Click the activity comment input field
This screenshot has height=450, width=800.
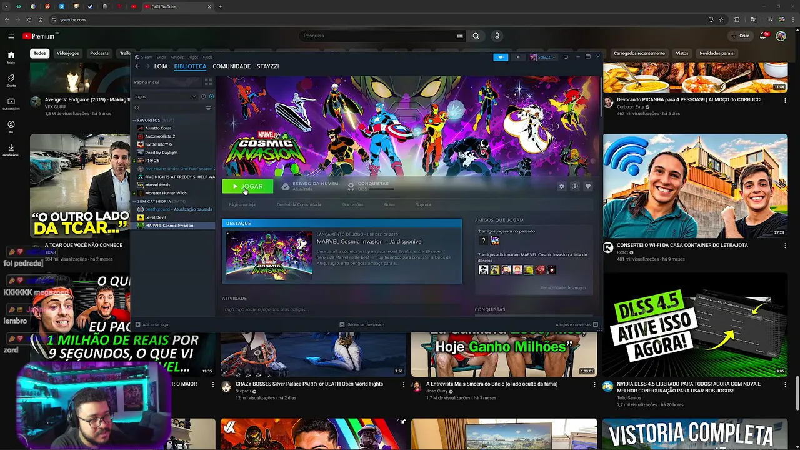[342, 309]
